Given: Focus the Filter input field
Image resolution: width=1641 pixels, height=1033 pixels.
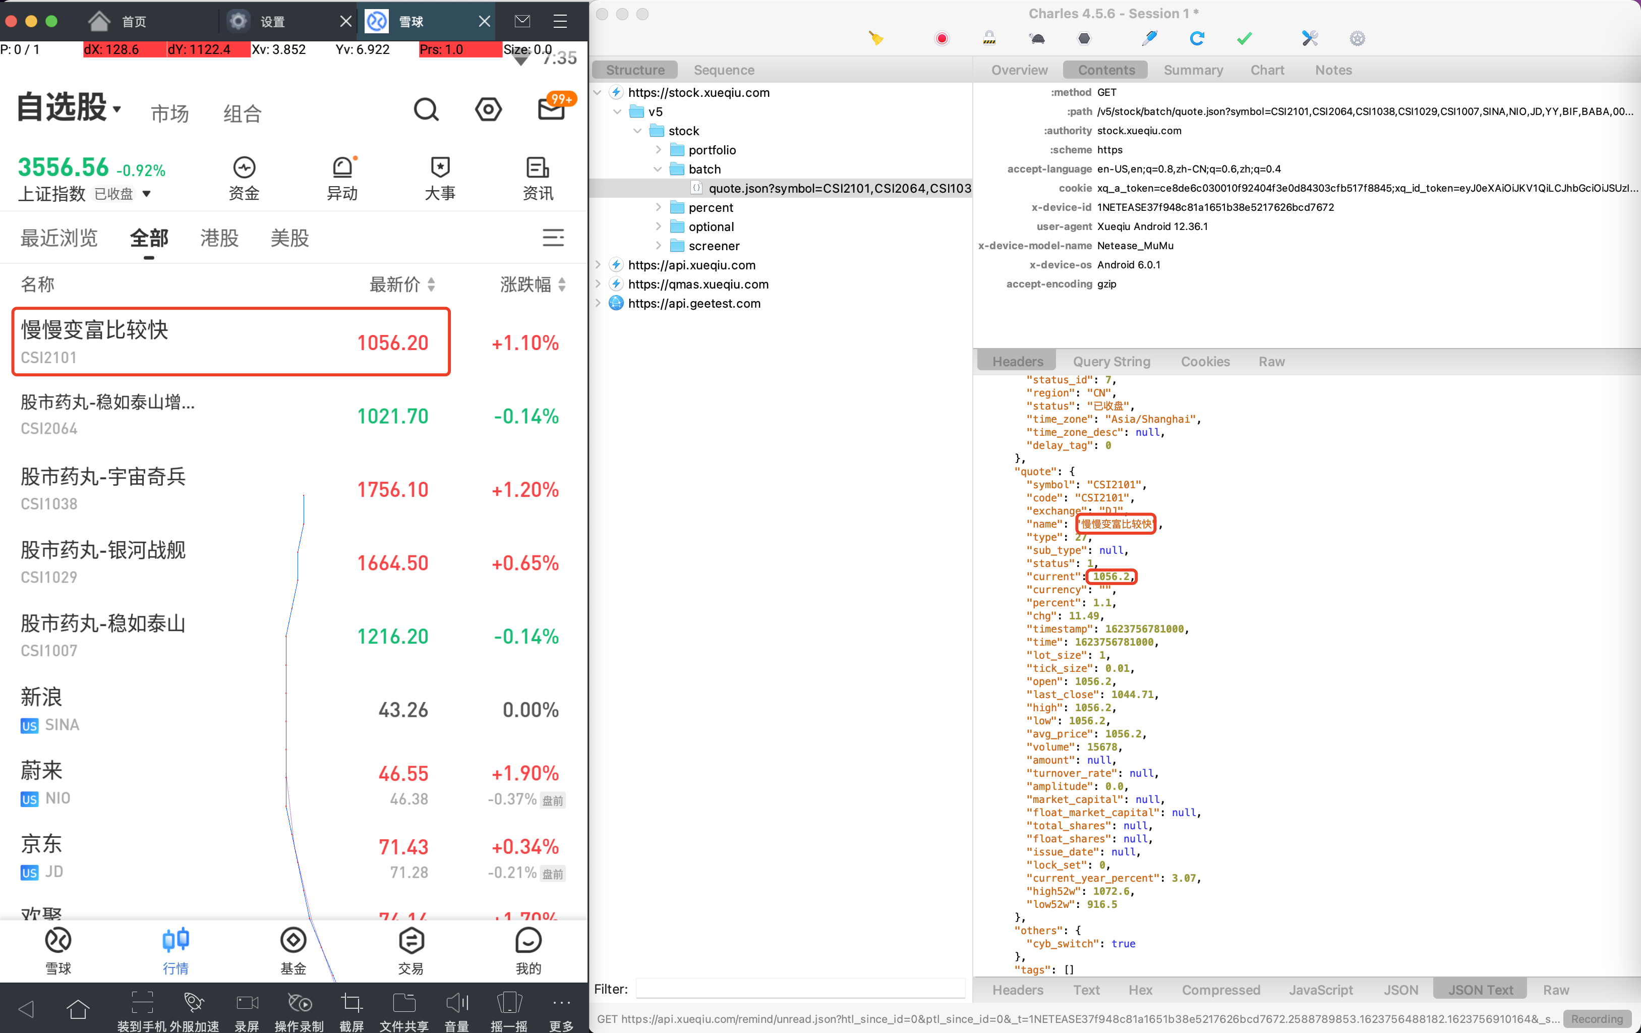Looking at the screenshot, I should [800, 989].
